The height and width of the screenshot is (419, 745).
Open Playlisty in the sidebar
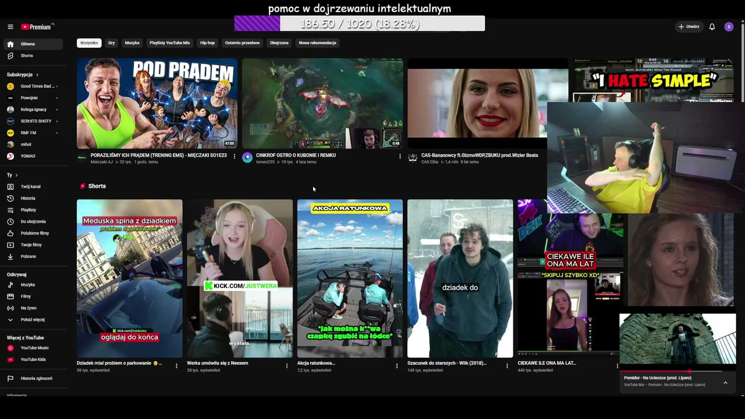(x=34, y=210)
